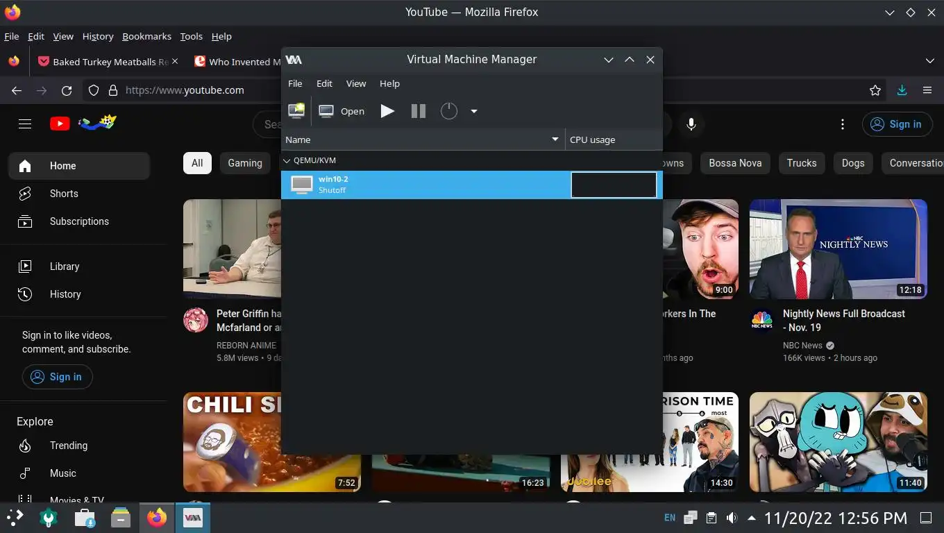Open Firefox File menu
This screenshot has height=533, width=944.
tap(11, 36)
